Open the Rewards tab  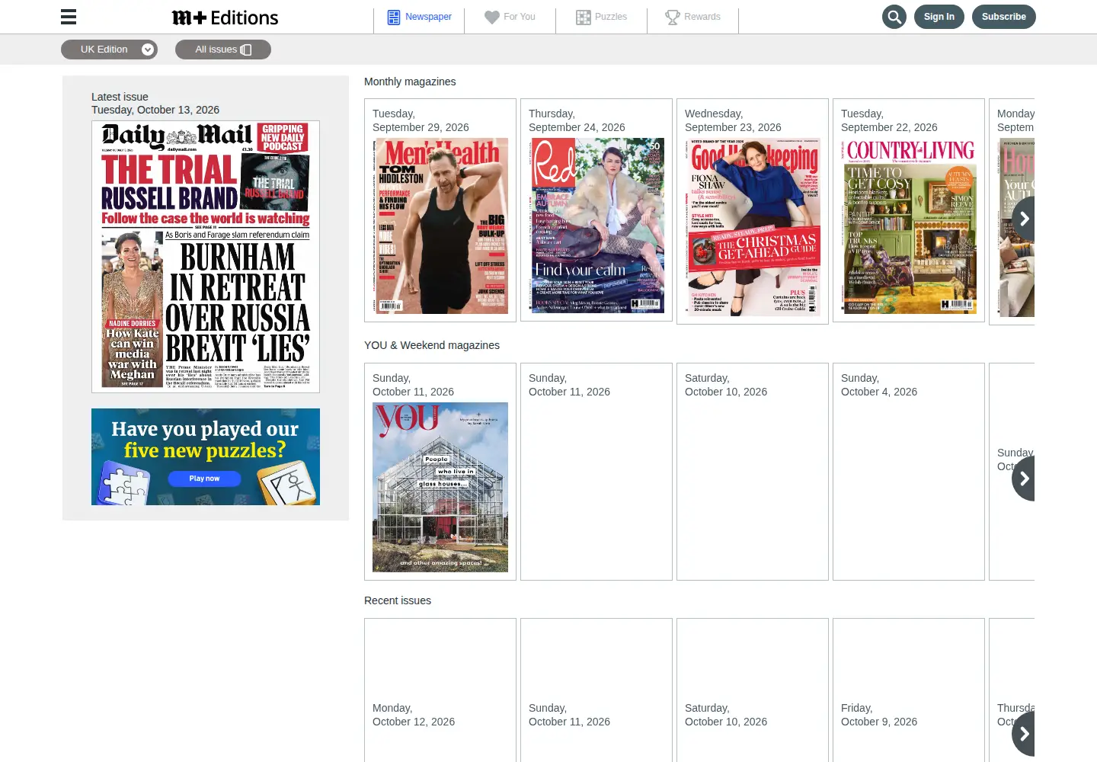click(x=693, y=17)
